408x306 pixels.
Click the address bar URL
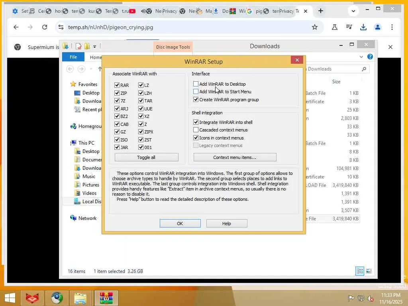tap(111, 27)
